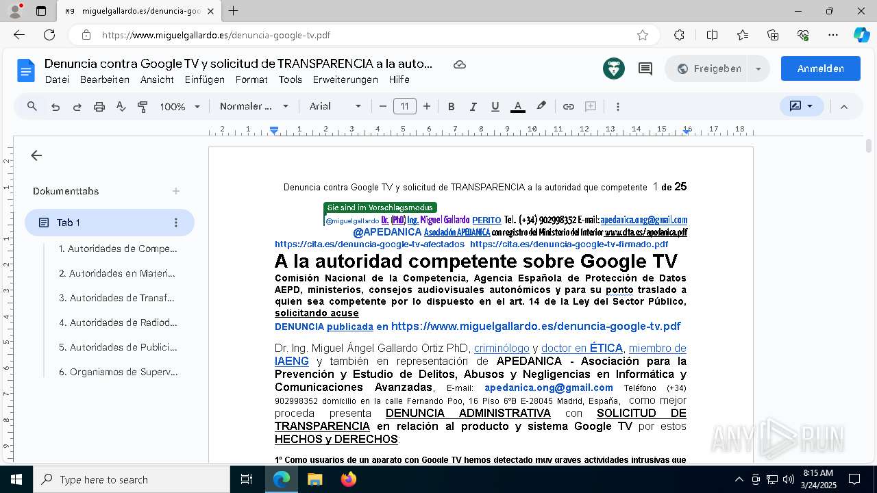Open the doctor en ÉTICA link
877x493 pixels.
coord(582,349)
